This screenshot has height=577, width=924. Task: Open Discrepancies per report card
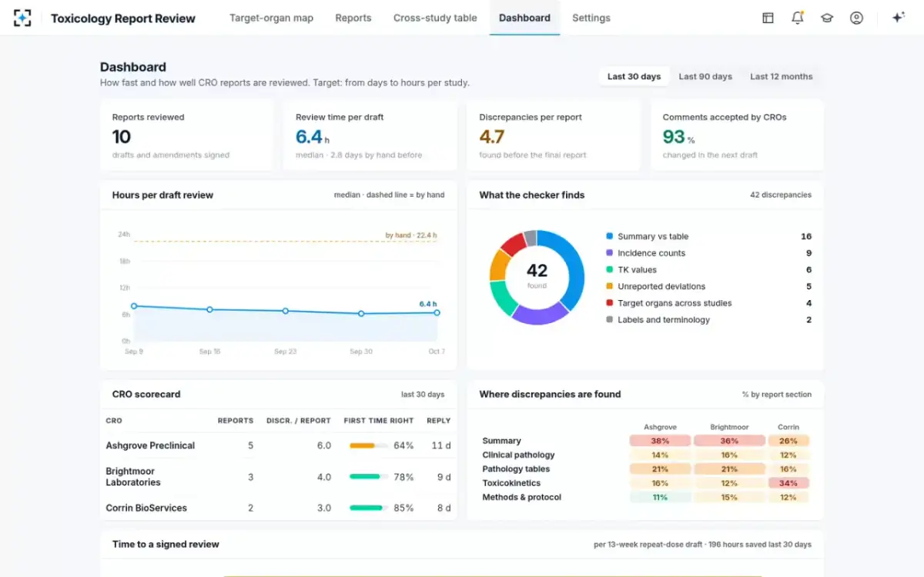[554, 135]
